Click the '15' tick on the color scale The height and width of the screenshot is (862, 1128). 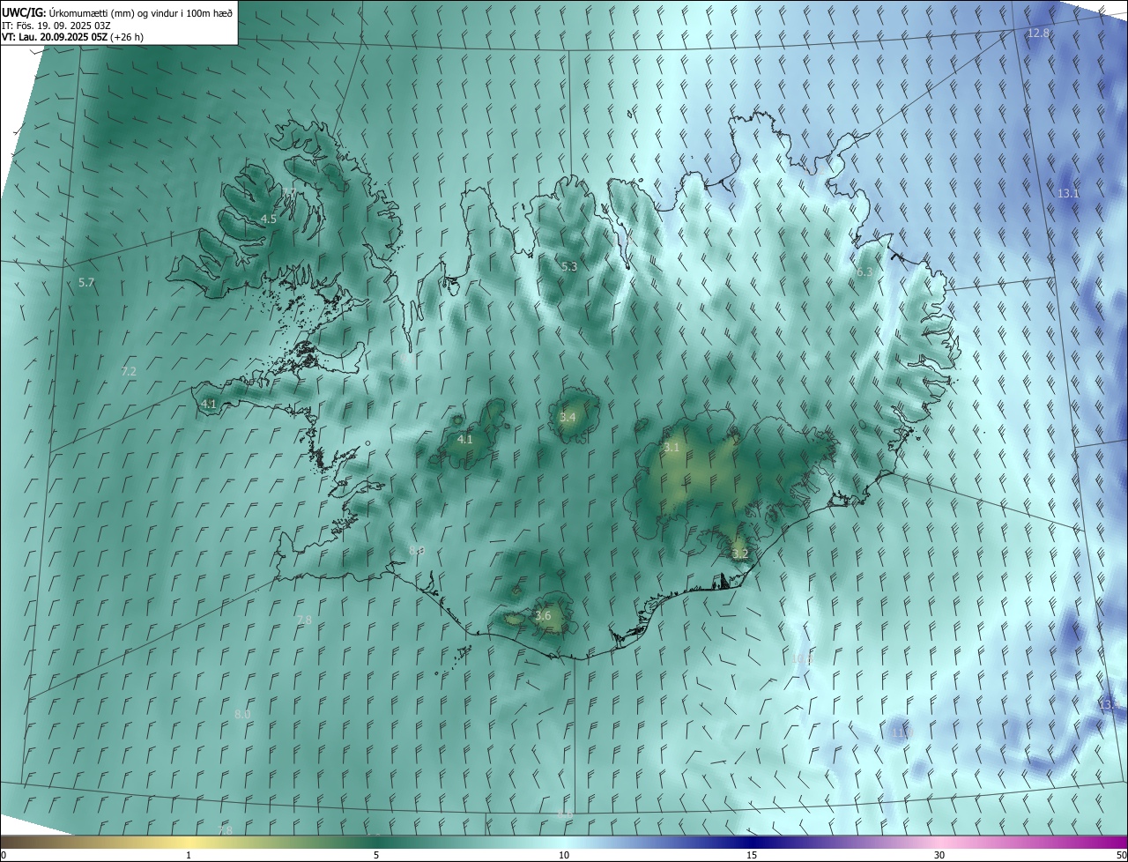click(x=752, y=856)
